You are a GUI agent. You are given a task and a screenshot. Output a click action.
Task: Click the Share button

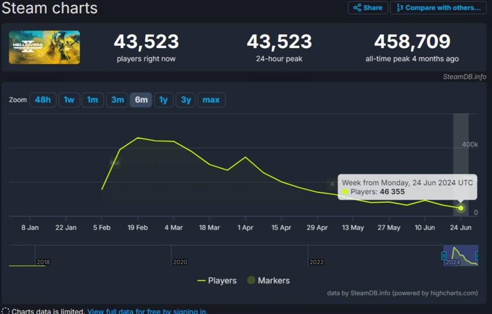pyautogui.click(x=368, y=8)
